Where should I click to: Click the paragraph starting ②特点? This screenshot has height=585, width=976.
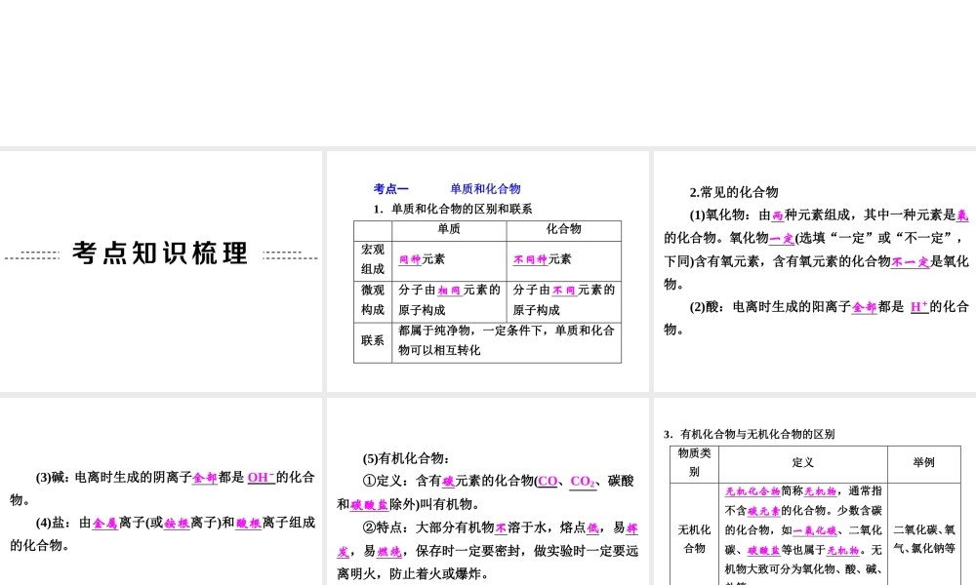tap(487, 550)
